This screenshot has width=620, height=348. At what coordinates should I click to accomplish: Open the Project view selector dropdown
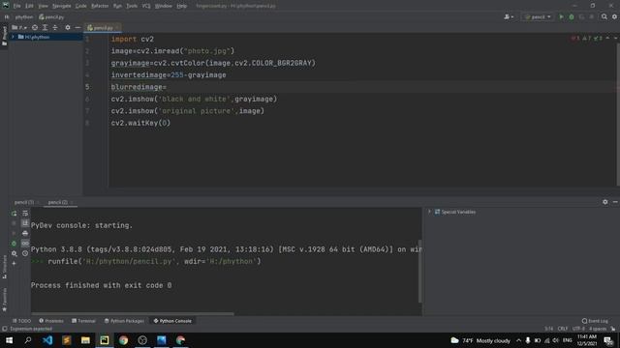coord(19,28)
